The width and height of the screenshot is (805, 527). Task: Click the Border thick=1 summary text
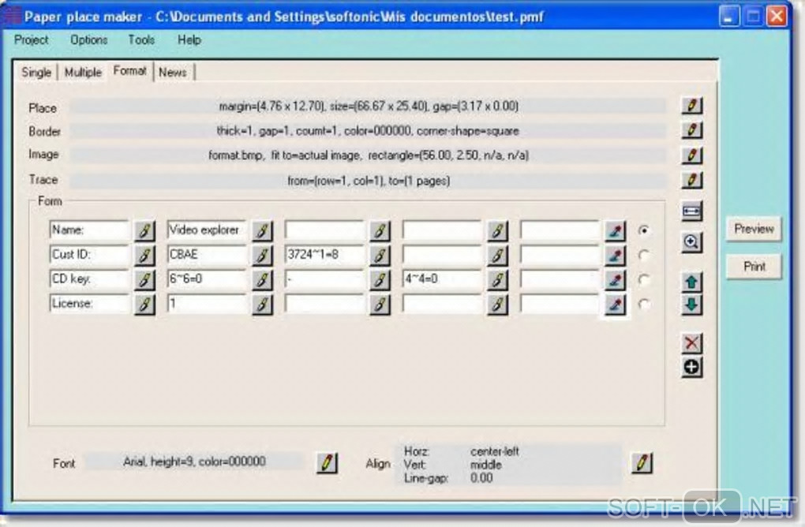pos(368,131)
